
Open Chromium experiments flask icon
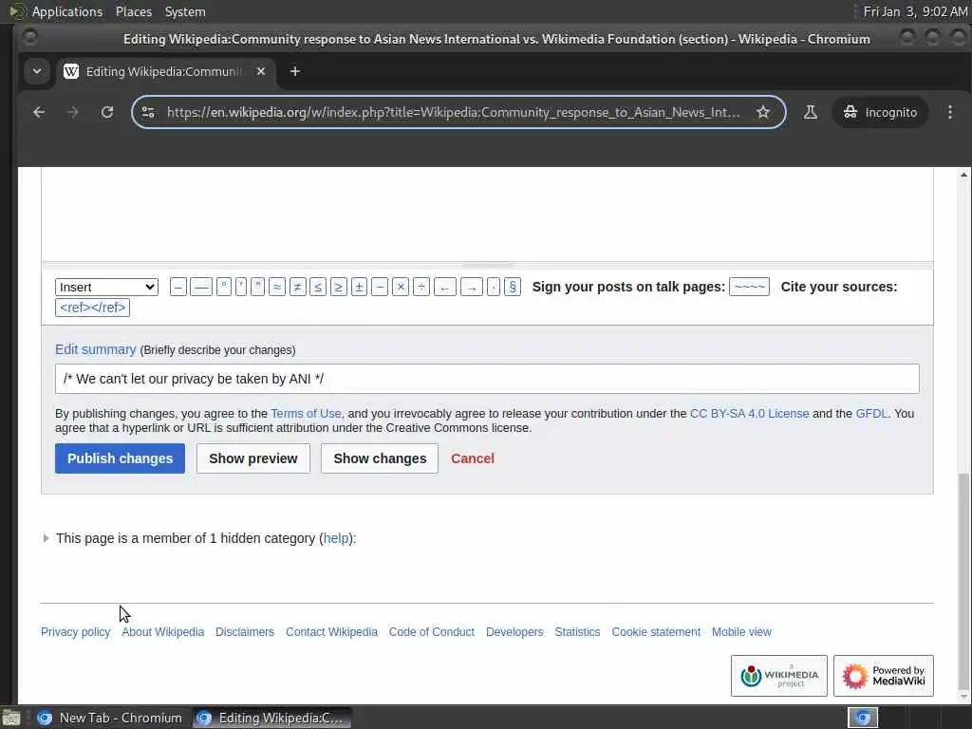pos(811,112)
